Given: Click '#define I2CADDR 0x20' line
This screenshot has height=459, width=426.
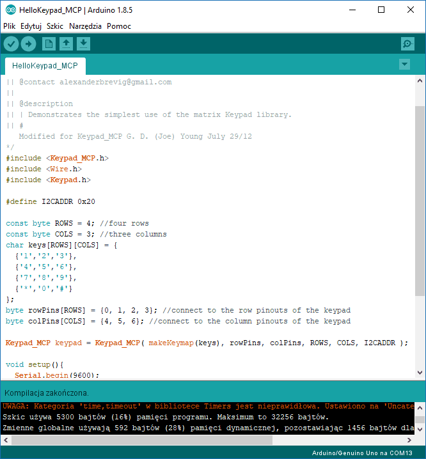Looking at the screenshot, I should coord(51,201).
